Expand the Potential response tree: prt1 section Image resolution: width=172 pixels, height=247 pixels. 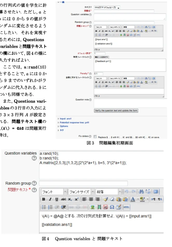point(74,122)
